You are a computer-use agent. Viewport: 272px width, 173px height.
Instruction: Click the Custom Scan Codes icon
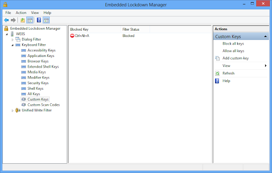pos(24,105)
